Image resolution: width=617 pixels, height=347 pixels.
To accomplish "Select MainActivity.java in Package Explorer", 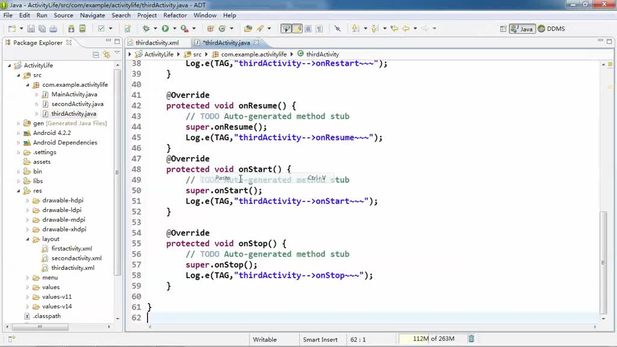I will pyautogui.click(x=74, y=95).
